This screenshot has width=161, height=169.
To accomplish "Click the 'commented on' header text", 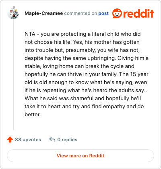I will pyautogui.click(x=80, y=13).
